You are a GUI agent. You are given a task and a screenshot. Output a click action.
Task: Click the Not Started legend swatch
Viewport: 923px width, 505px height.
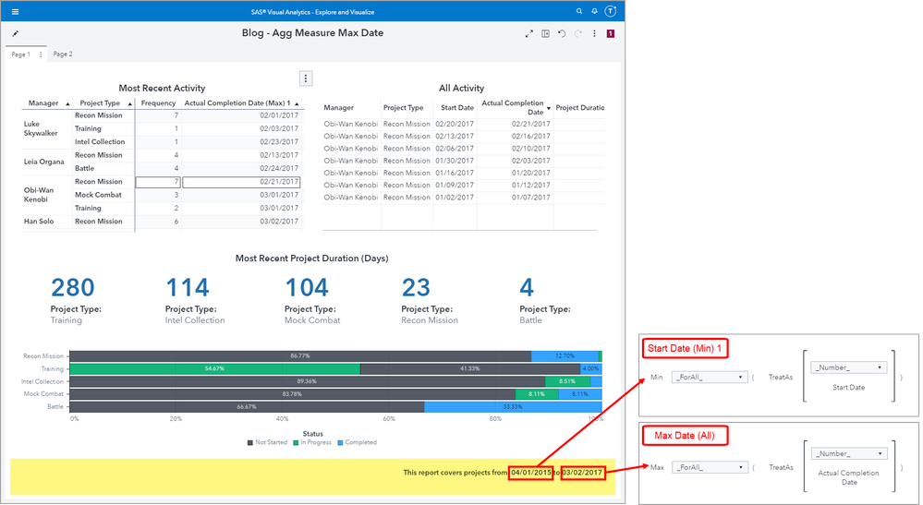250,443
